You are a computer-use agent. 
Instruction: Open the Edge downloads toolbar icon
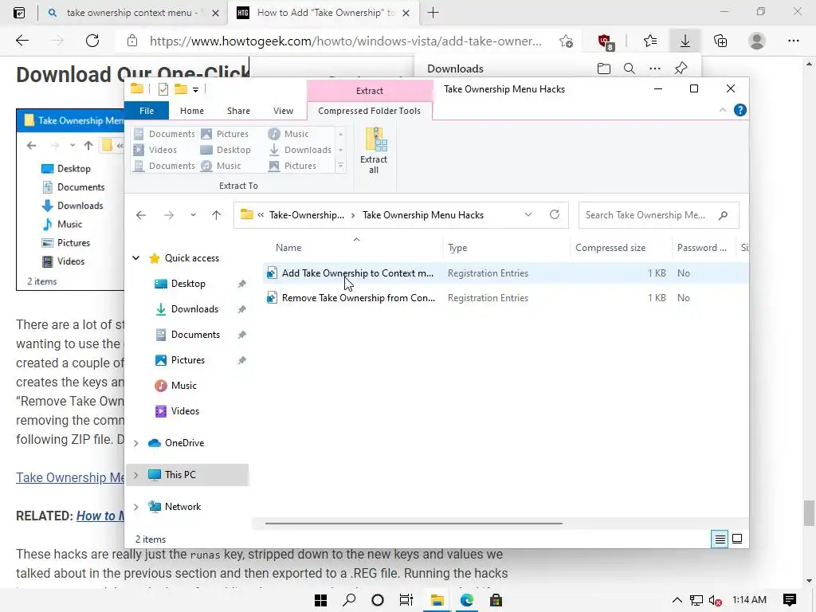[685, 41]
